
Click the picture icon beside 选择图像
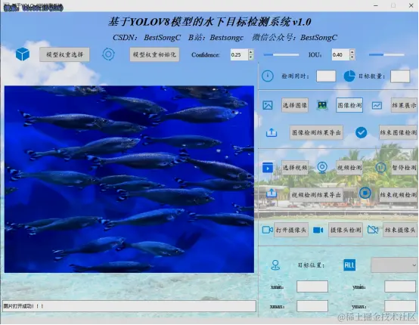coord(268,105)
